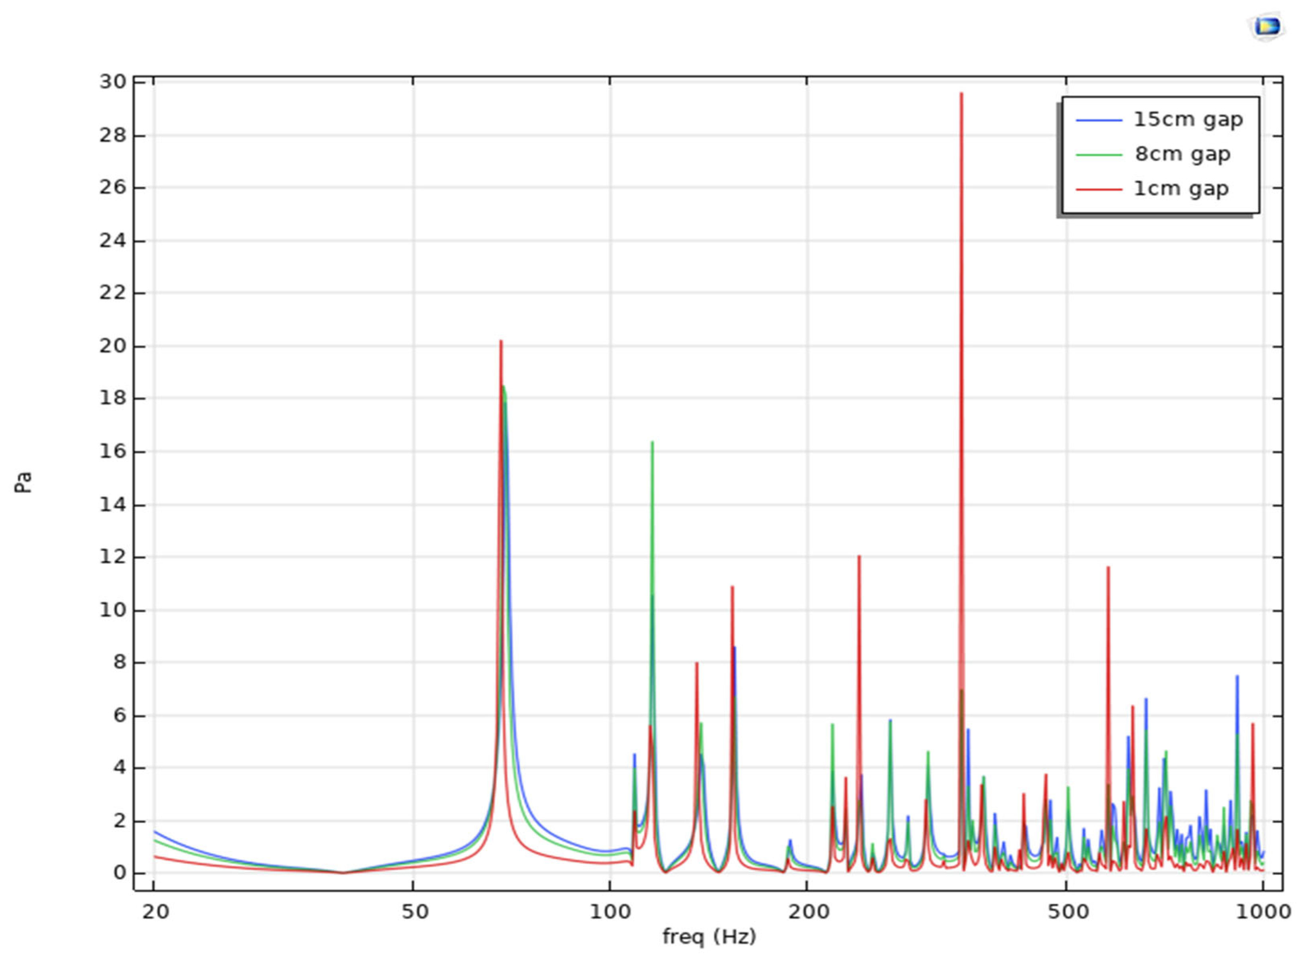Click the 100 tick label on x-axis
The image size is (1306, 961).
tap(610, 912)
